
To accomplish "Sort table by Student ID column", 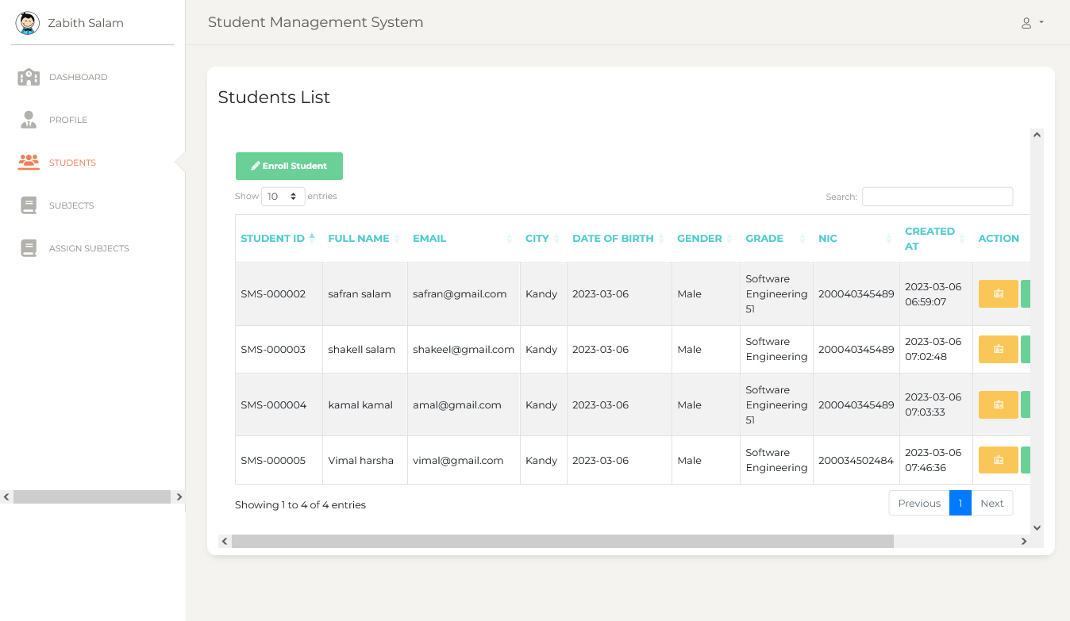I will (x=279, y=238).
